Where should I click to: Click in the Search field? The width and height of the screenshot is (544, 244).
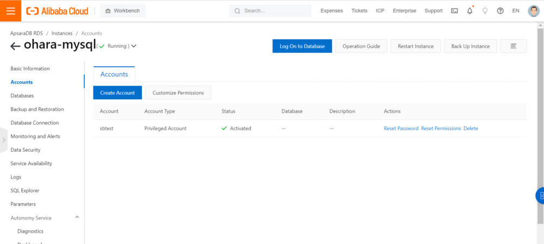[272, 11]
